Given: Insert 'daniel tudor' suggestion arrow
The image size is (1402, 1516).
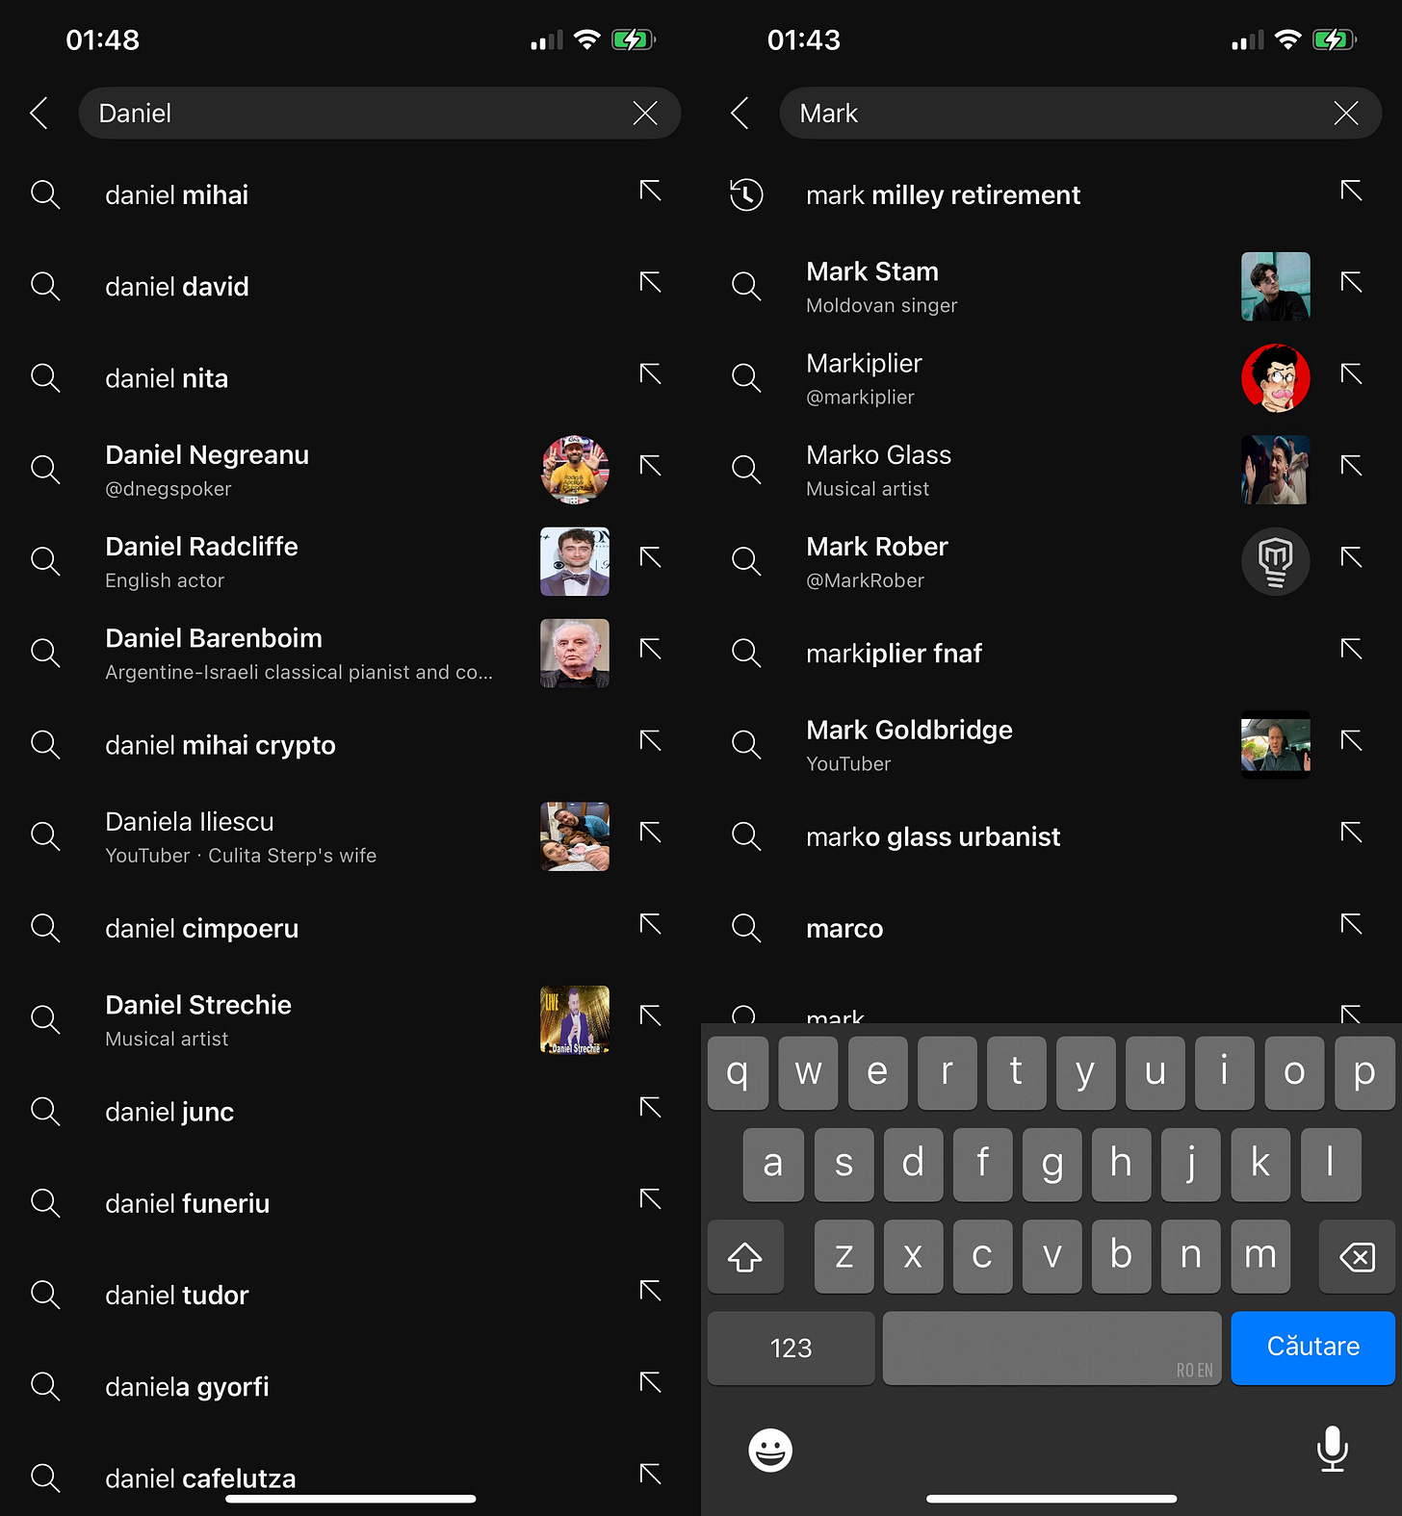Looking at the screenshot, I should coord(651,1291).
